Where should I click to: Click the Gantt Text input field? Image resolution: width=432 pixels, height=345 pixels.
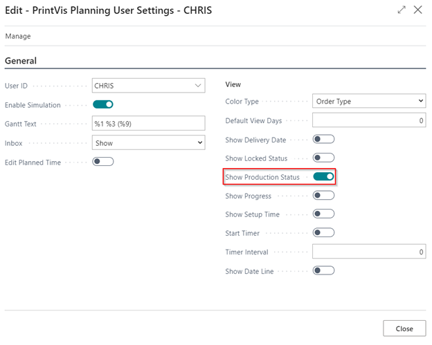pyautogui.click(x=148, y=123)
